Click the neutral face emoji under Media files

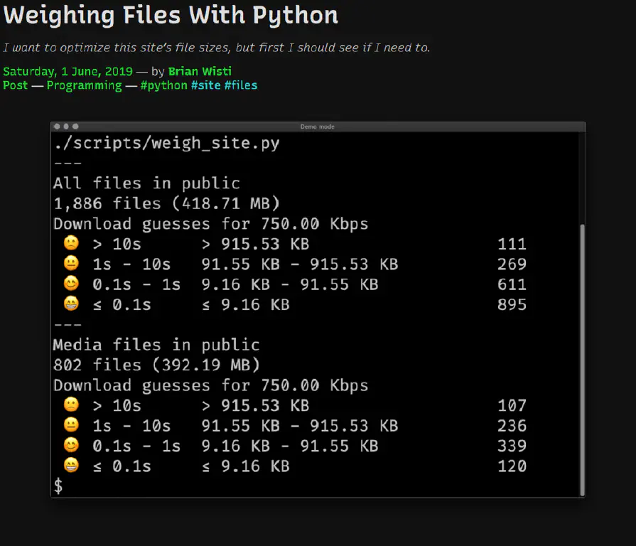tap(71, 426)
